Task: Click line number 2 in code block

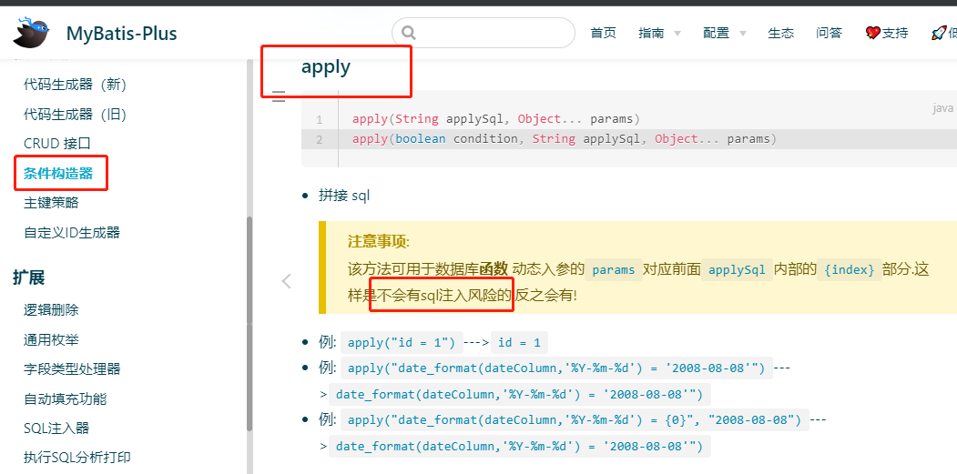Action: [320, 140]
